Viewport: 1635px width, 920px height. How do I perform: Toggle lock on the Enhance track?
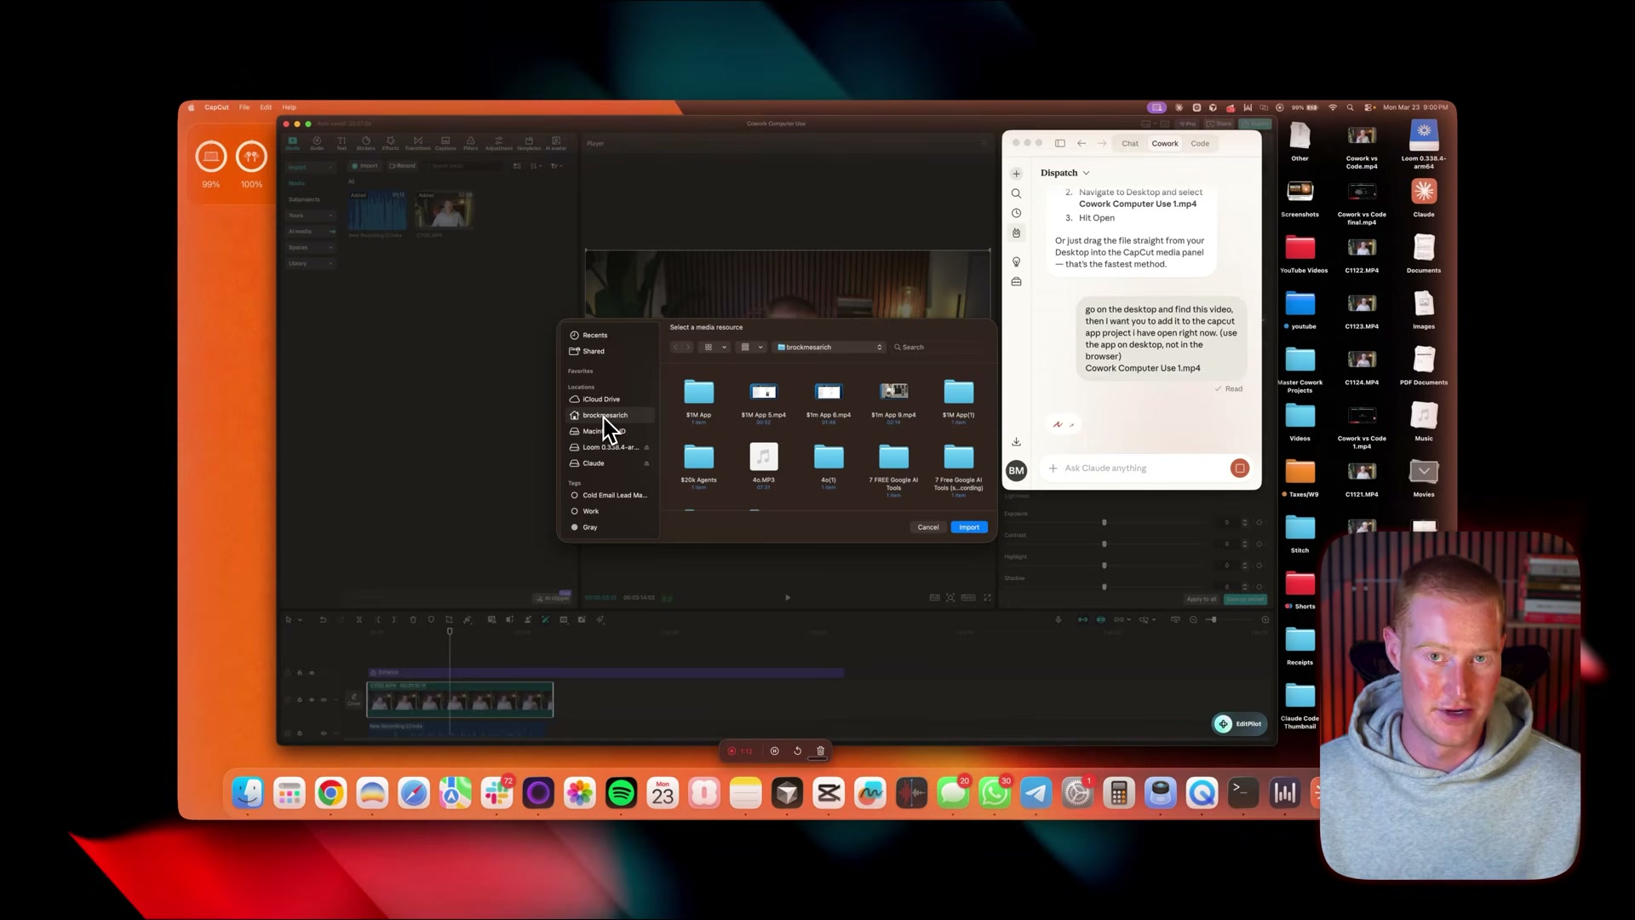[300, 673]
